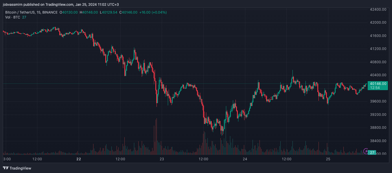Click the 23 date marker on time axis

[x=162, y=159]
